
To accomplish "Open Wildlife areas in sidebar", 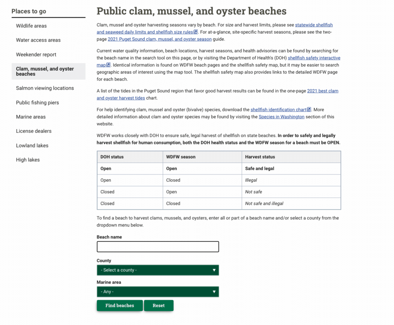I will 31,26.
